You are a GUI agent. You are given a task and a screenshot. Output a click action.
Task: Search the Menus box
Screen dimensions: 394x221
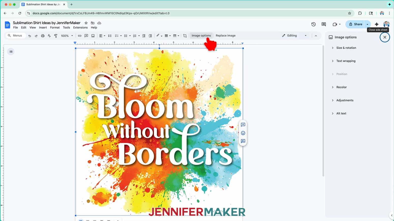click(15, 36)
